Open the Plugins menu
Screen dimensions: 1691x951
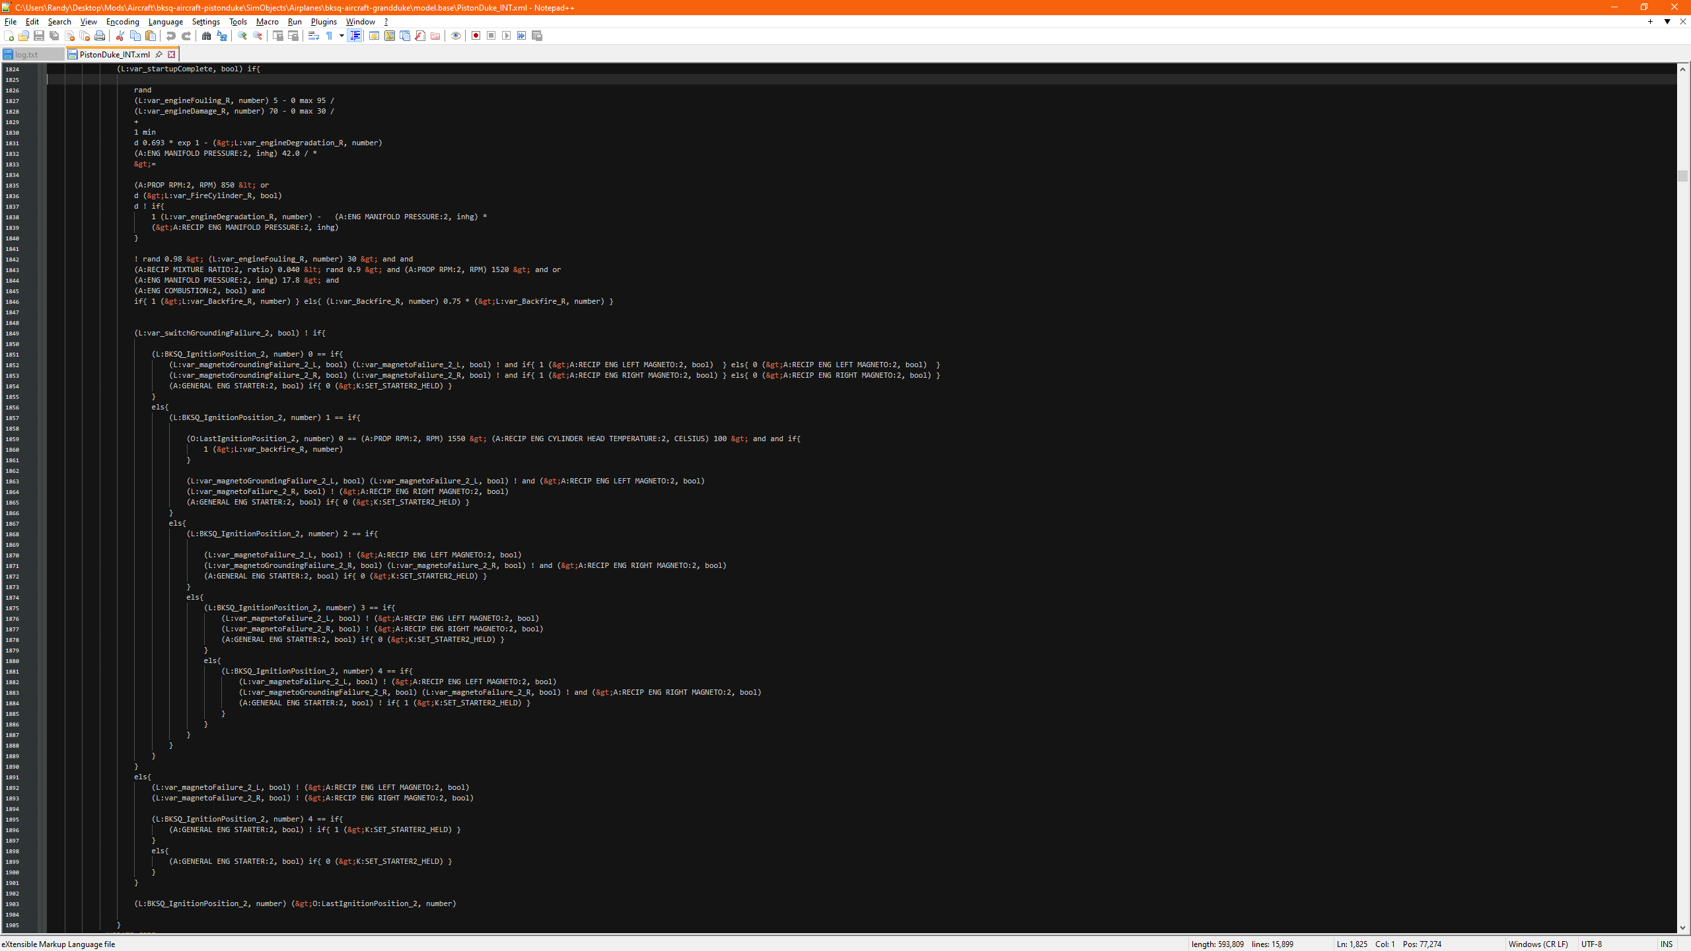point(324,22)
